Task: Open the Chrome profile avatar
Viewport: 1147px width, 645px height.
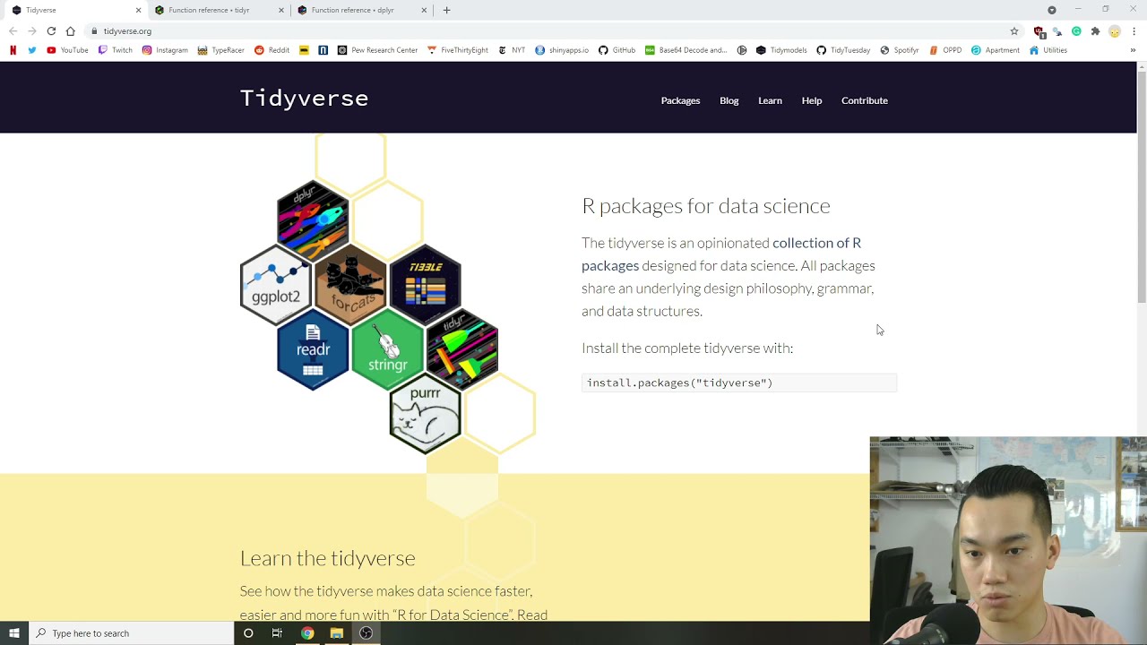Action: coord(1115,31)
